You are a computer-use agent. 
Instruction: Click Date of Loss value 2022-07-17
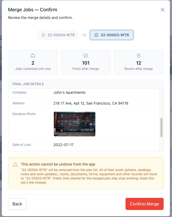click(64, 145)
